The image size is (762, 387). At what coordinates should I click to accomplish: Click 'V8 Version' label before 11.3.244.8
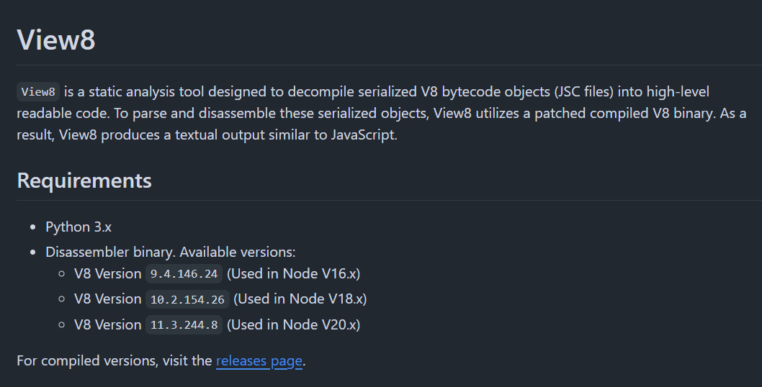(107, 324)
